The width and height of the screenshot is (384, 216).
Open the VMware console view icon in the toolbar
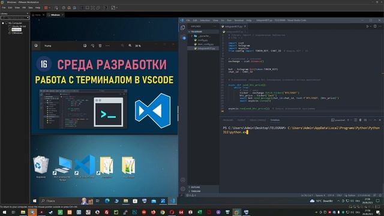(106, 8)
